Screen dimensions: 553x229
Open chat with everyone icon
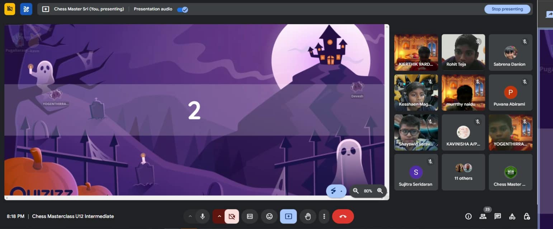coord(497,216)
